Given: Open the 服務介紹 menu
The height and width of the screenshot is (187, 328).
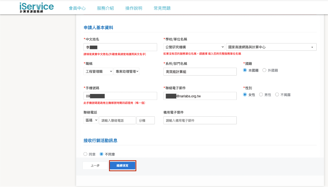Looking at the screenshot, I should (105, 8).
